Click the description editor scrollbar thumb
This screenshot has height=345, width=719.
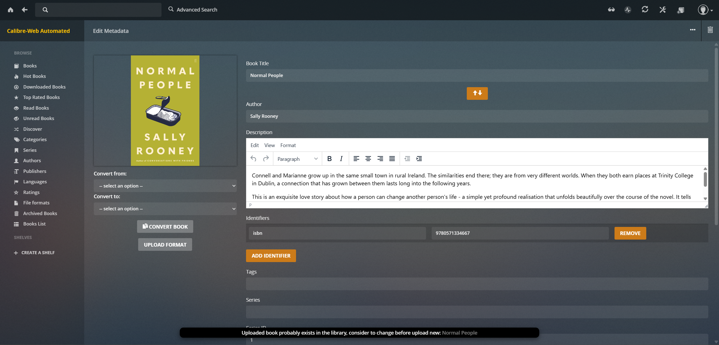click(x=705, y=179)
